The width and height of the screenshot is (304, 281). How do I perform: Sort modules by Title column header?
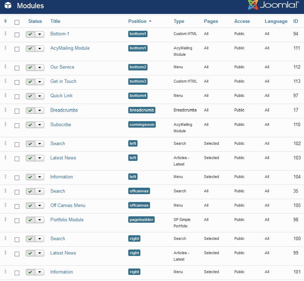coord(55,21)
